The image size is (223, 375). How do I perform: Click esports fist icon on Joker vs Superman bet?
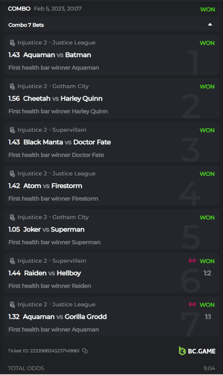12,217
